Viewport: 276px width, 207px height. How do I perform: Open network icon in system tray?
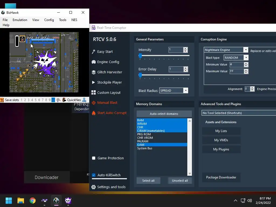243,201
